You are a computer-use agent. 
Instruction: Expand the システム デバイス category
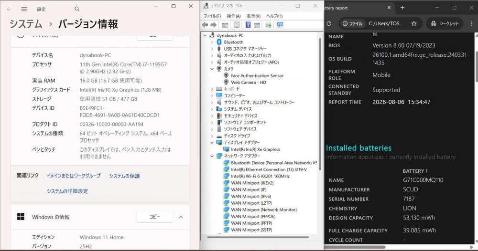pos(212,109)
